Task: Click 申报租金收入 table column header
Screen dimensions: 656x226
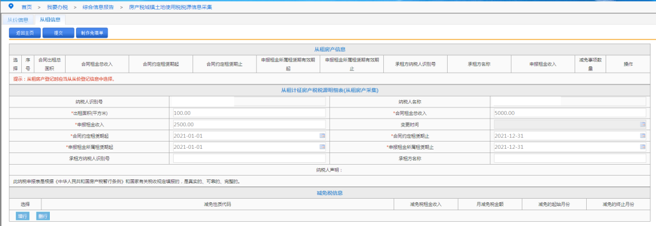Action: [542, 64]
